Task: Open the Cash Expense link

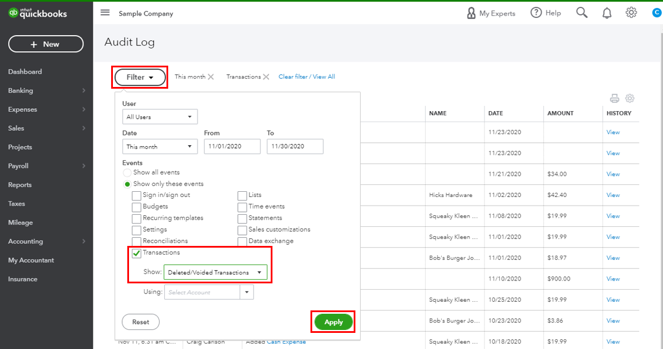Action: coord(286,342)
